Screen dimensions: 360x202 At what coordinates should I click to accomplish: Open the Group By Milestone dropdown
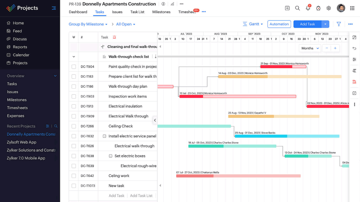(88, 24)
